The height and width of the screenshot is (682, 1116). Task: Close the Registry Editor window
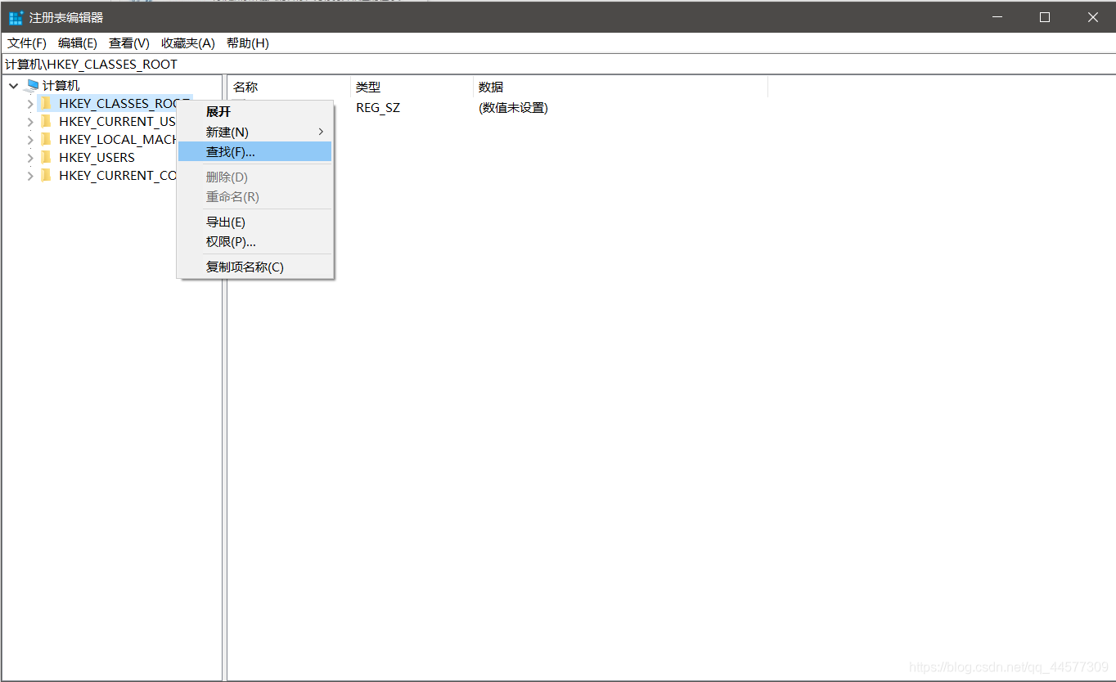click(x=1092, y=17)
